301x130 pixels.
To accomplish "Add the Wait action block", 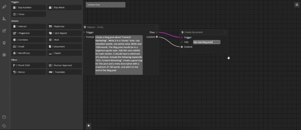I will tap(64, 40).
